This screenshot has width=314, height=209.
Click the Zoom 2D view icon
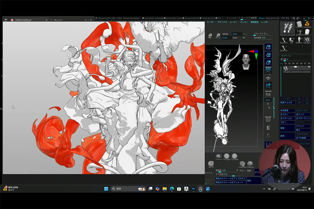click(x=268, y=47)
